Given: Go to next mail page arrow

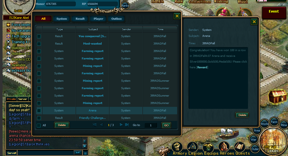Looking at the screenshot, I should tap(121, 125).
